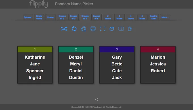
Task: Click the name Ingrid
Action: (35, 78)
